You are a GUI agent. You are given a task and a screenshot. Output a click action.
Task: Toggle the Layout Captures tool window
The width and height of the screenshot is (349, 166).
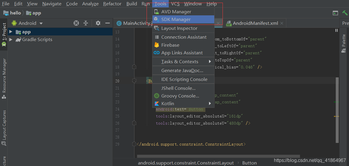4,128
